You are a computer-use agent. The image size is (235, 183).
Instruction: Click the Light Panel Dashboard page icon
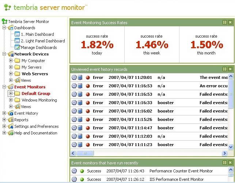click(17, 41)
